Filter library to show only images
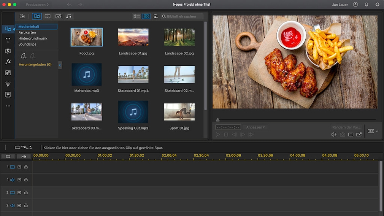384x216 pixels. pyautogui.click(x=58, y=16)
